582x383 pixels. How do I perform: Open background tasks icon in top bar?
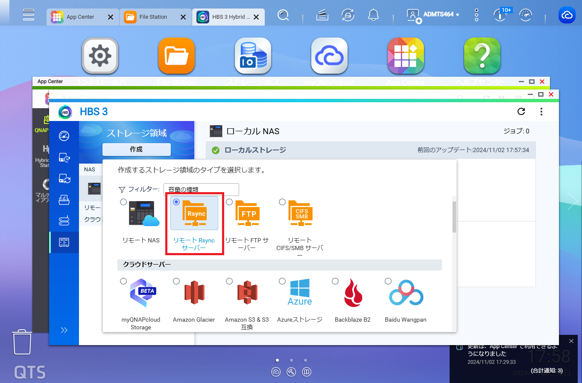(322, 16)
